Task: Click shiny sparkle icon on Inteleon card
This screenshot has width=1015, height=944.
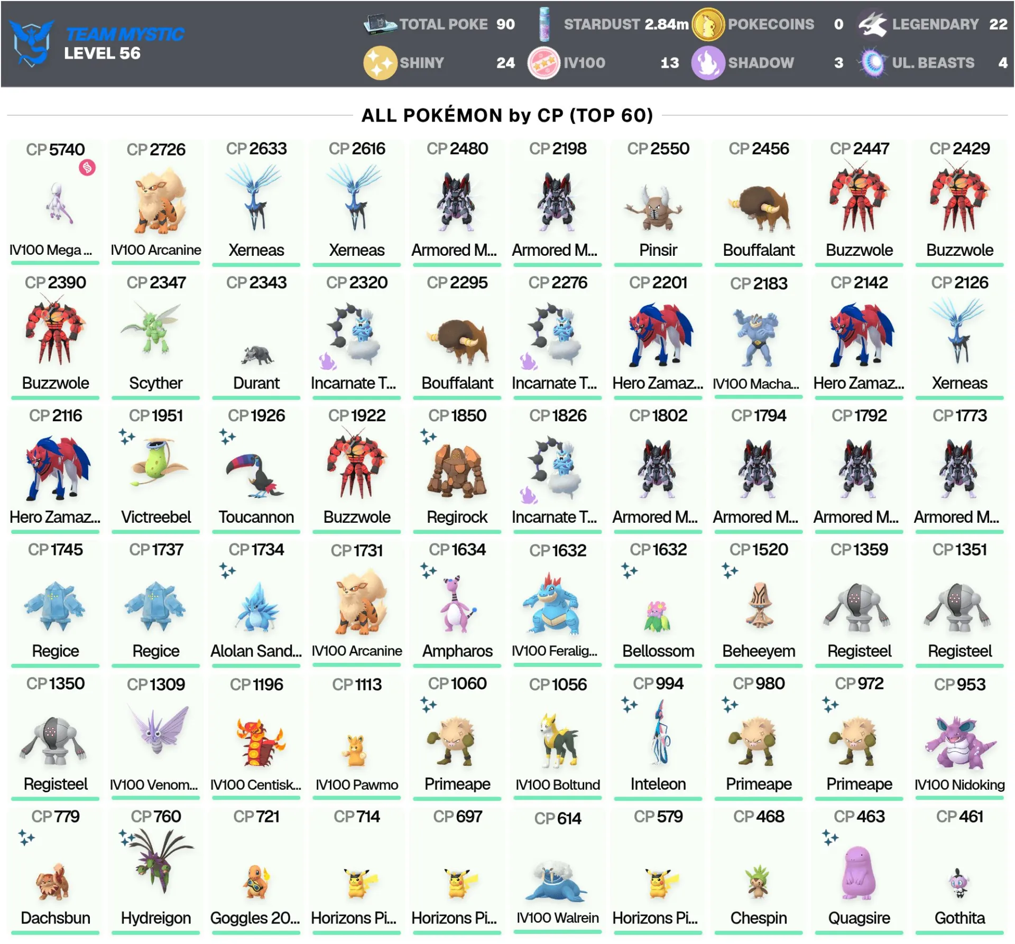Action: 629,705
